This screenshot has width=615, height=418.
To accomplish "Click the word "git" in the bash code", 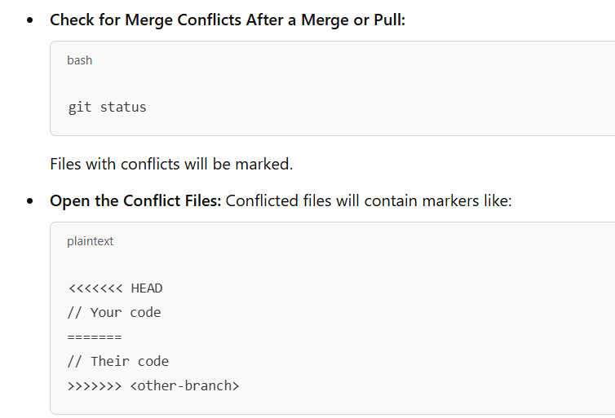I will tap(80, 108).
